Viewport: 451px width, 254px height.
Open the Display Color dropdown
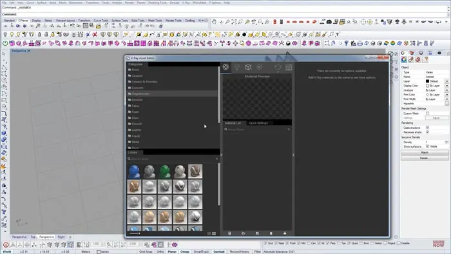[446, 86]
